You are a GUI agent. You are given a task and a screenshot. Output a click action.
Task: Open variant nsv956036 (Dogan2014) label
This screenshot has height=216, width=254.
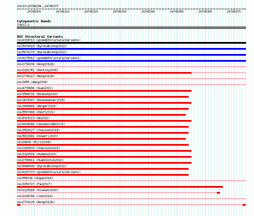(x=35, y=178)
